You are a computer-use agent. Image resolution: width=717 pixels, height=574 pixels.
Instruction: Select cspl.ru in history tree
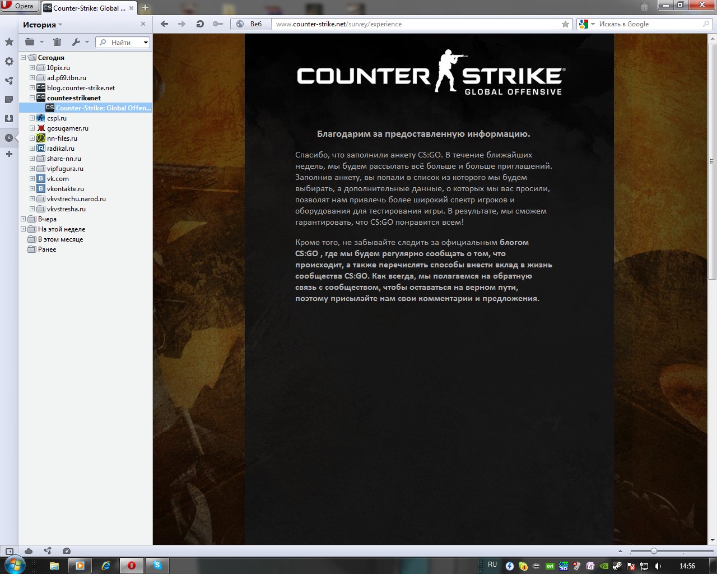(x=52, y=118)
